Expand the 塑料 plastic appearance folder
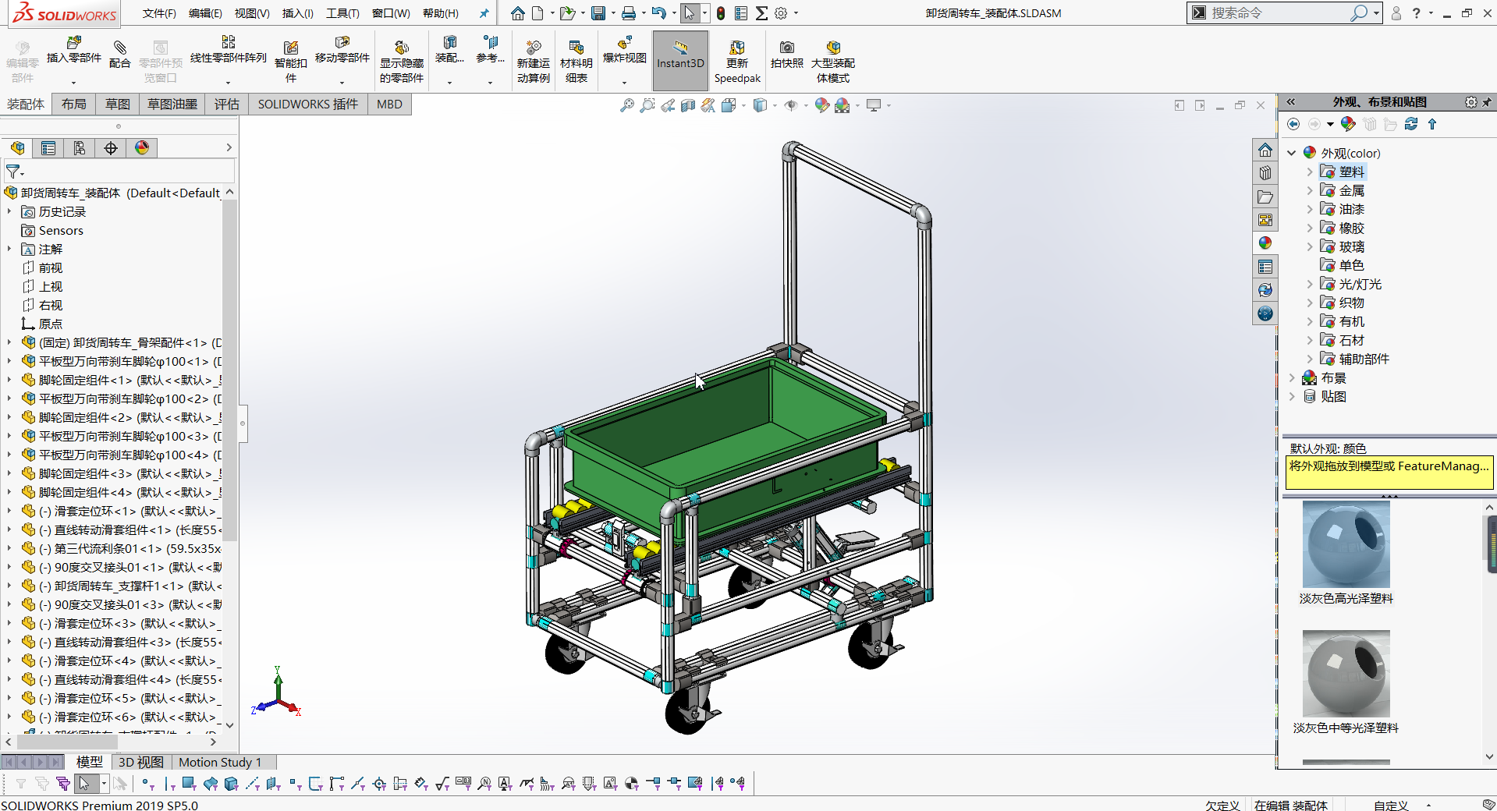The height and width of the screenshot is (811, 1497). coord(1310,172)
